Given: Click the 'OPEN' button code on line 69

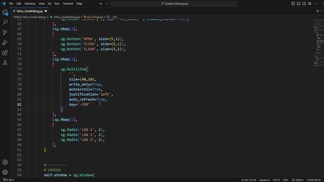Looking at the screenshot, I should click(92, 39).
